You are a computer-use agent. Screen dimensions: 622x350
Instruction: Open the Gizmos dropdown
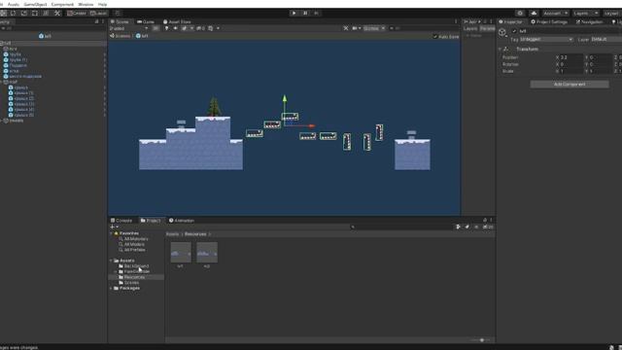[374, 28]
